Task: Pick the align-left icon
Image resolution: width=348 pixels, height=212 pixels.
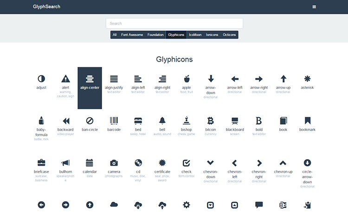Action: [x=138, y=79]
